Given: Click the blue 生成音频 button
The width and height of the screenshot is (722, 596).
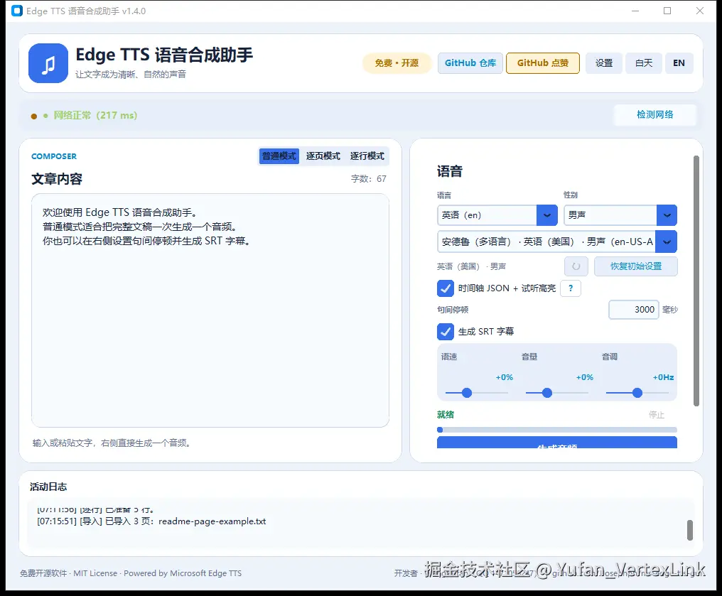Looking at the screenshot, I should (x=557, y=443).
